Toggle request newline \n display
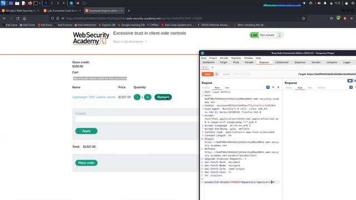Screen dimensions: 356x200 [x=273, y=87]
